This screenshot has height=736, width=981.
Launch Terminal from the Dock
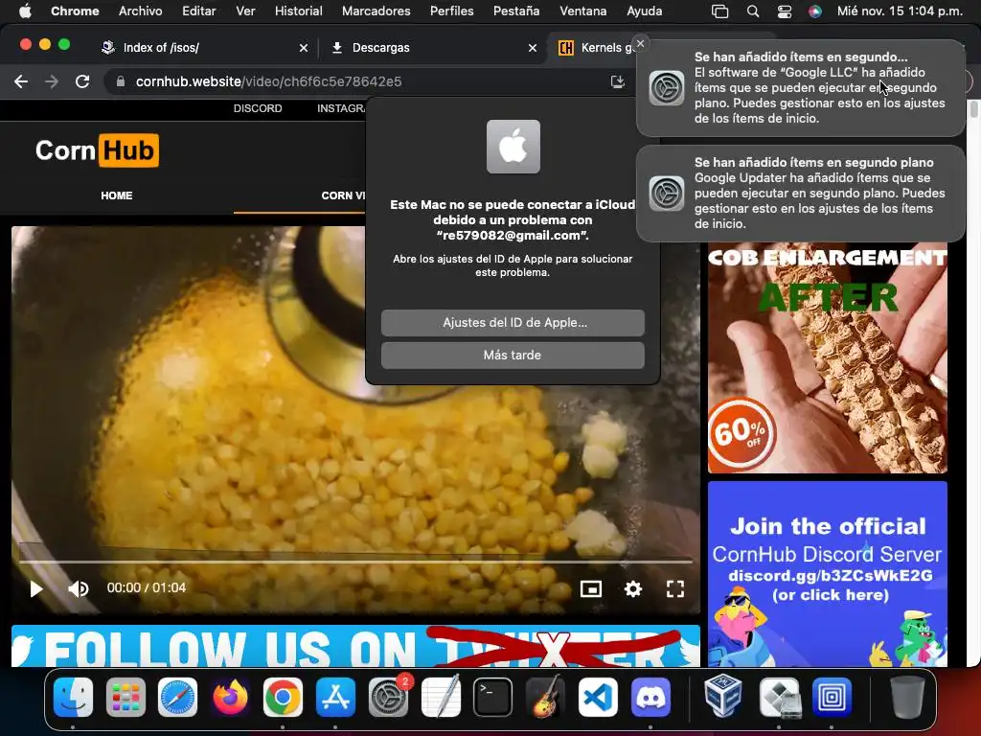pos(493,697)
